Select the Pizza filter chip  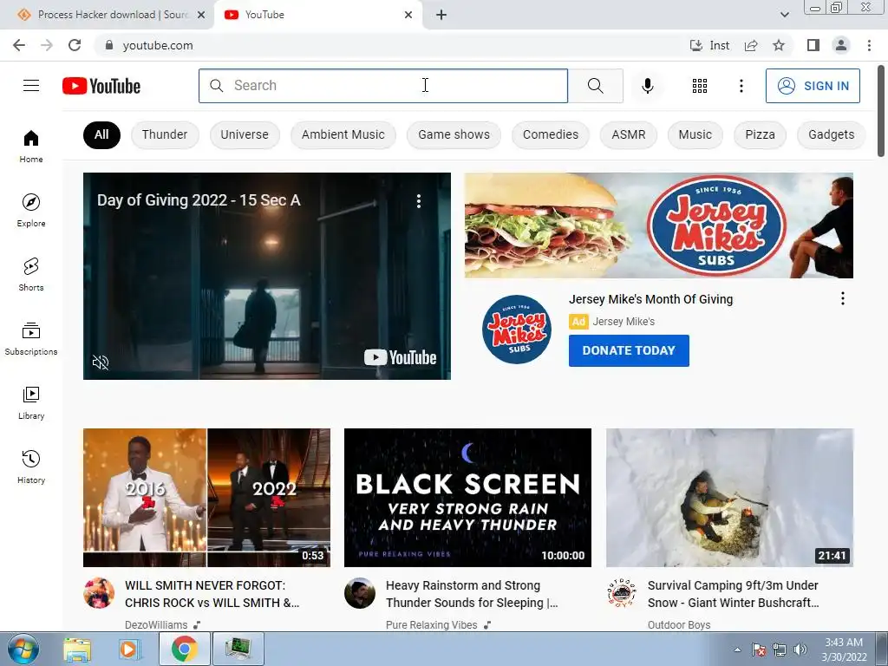[760, 134]
